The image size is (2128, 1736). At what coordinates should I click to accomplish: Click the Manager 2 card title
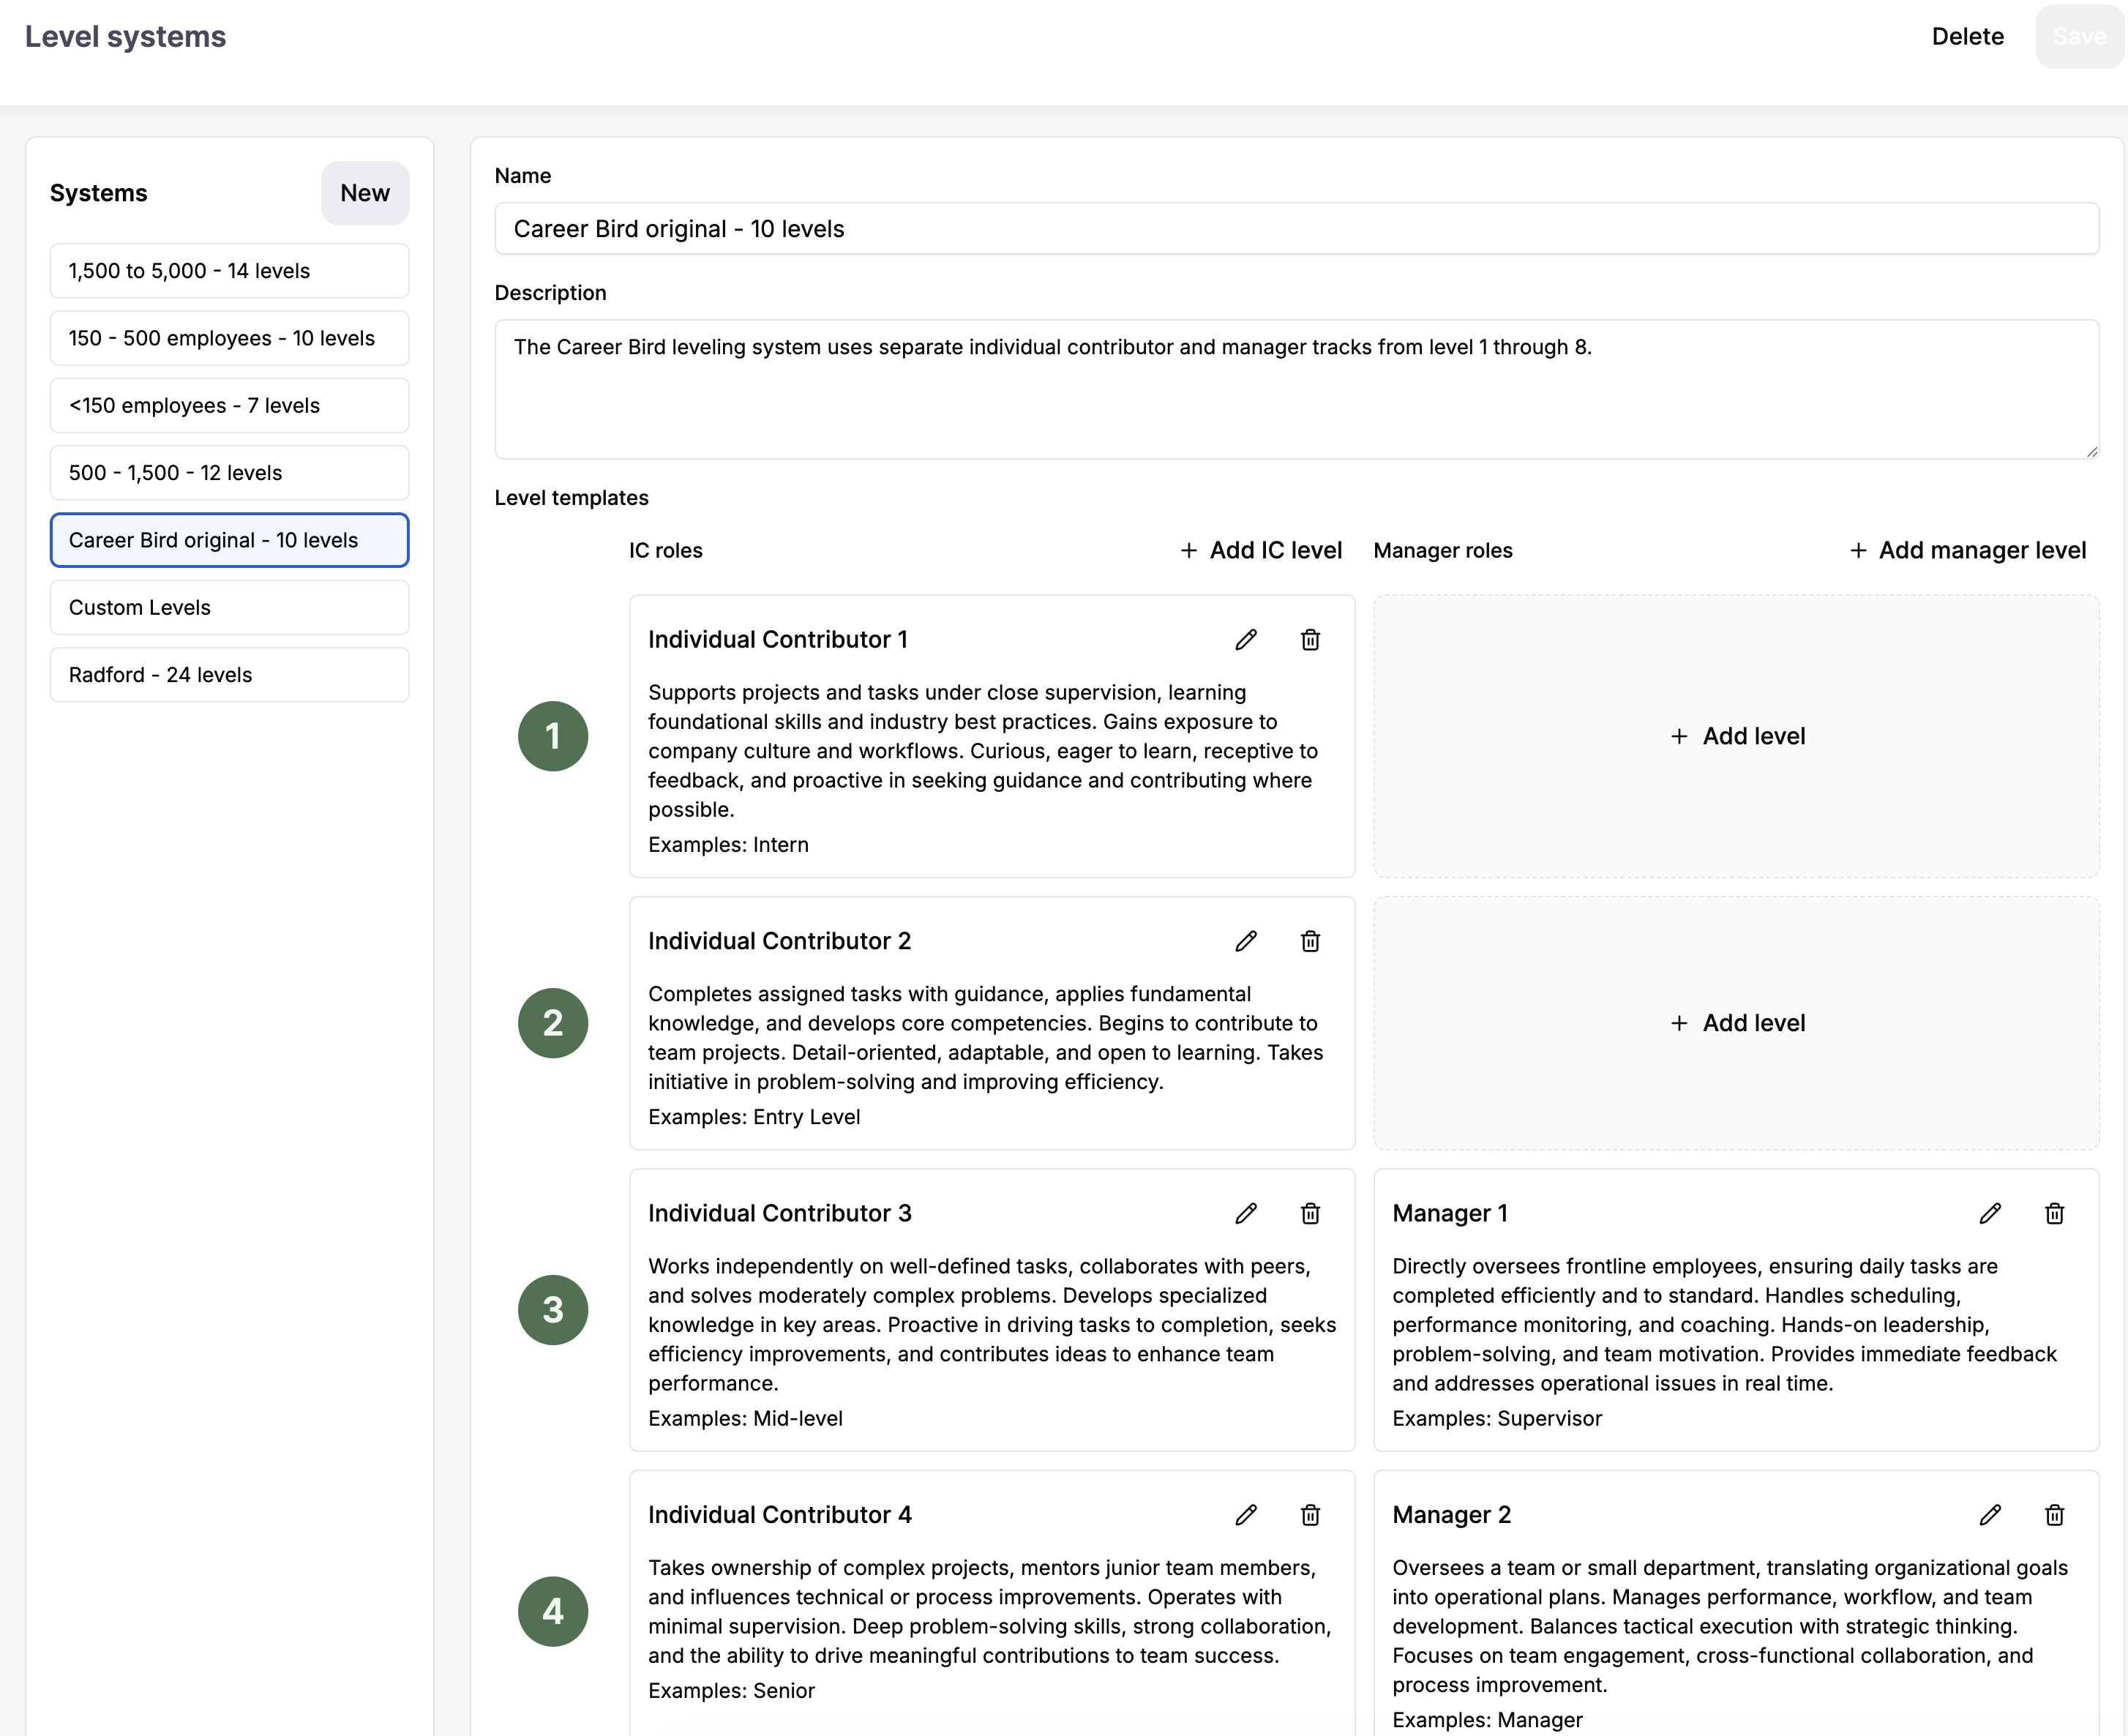1451,1515
